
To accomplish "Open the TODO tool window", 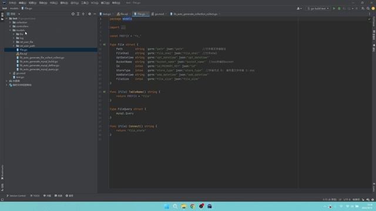I will click(35, 196).
